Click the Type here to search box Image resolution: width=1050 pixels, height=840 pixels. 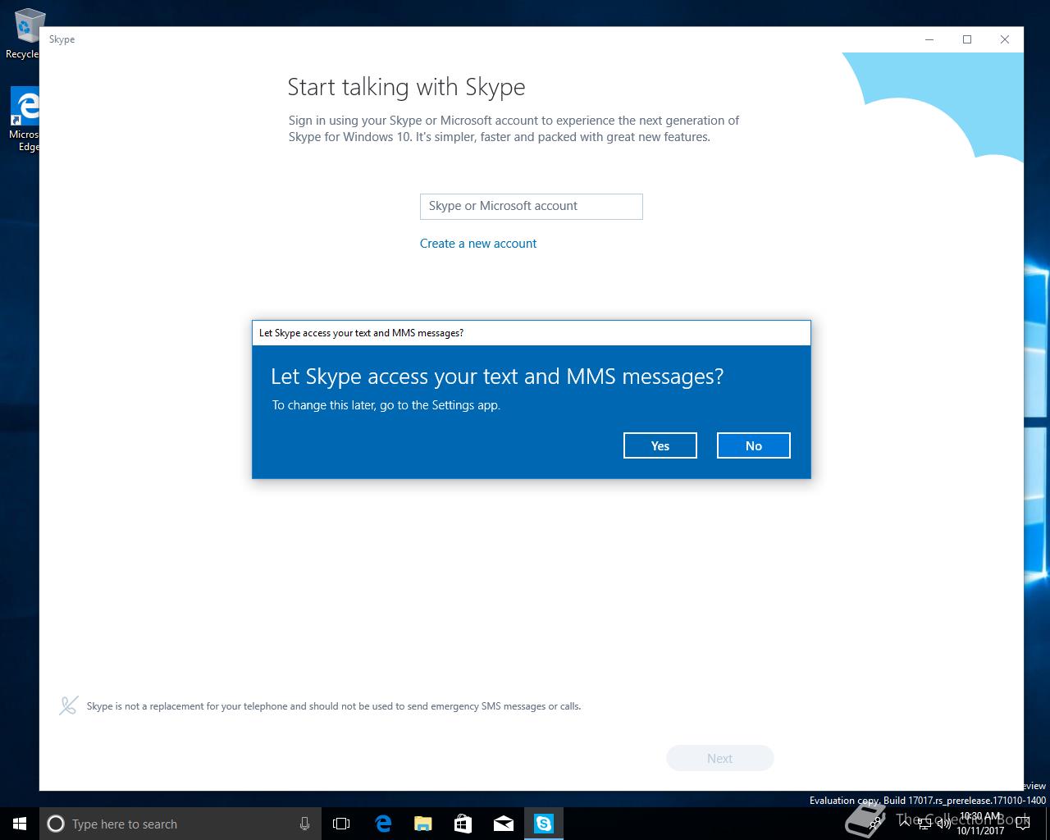click(x=179, y=824)
